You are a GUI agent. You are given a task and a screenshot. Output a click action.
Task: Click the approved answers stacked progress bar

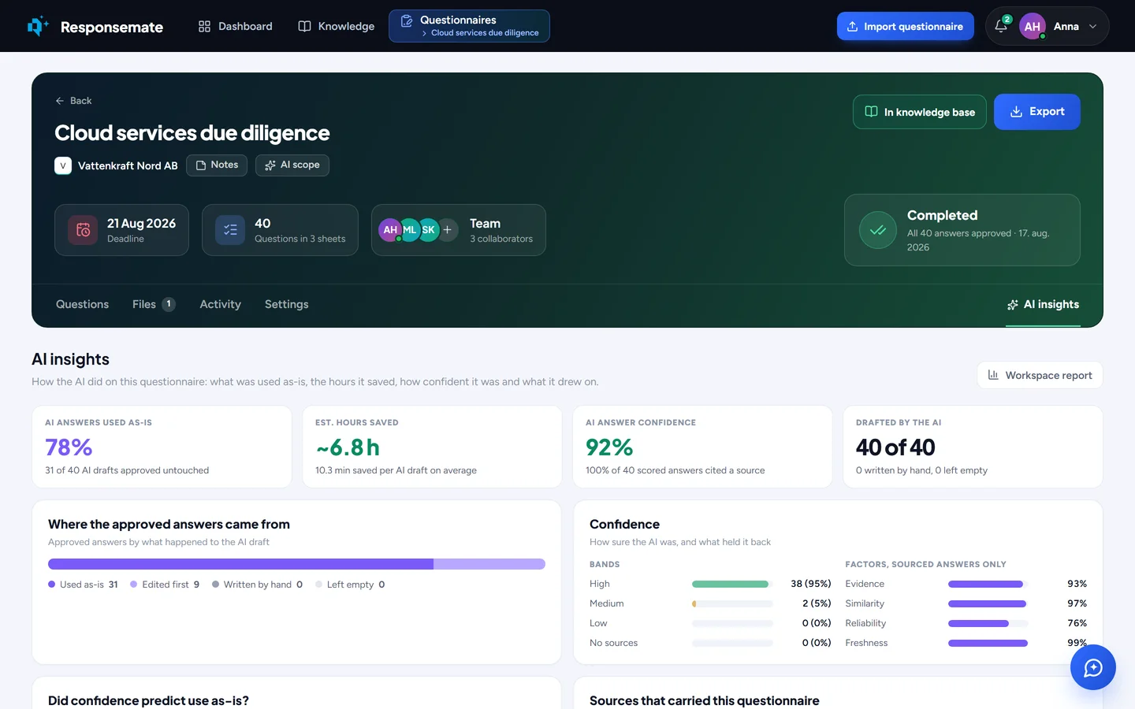(x=296, y=564)
